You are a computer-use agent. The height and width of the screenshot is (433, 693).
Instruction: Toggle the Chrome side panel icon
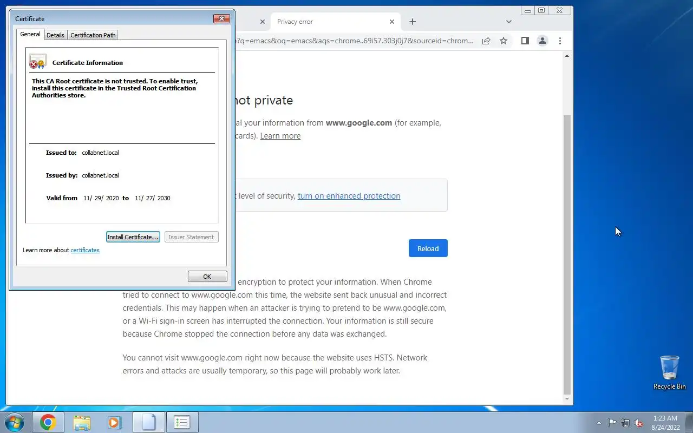[x=525, y=41]
